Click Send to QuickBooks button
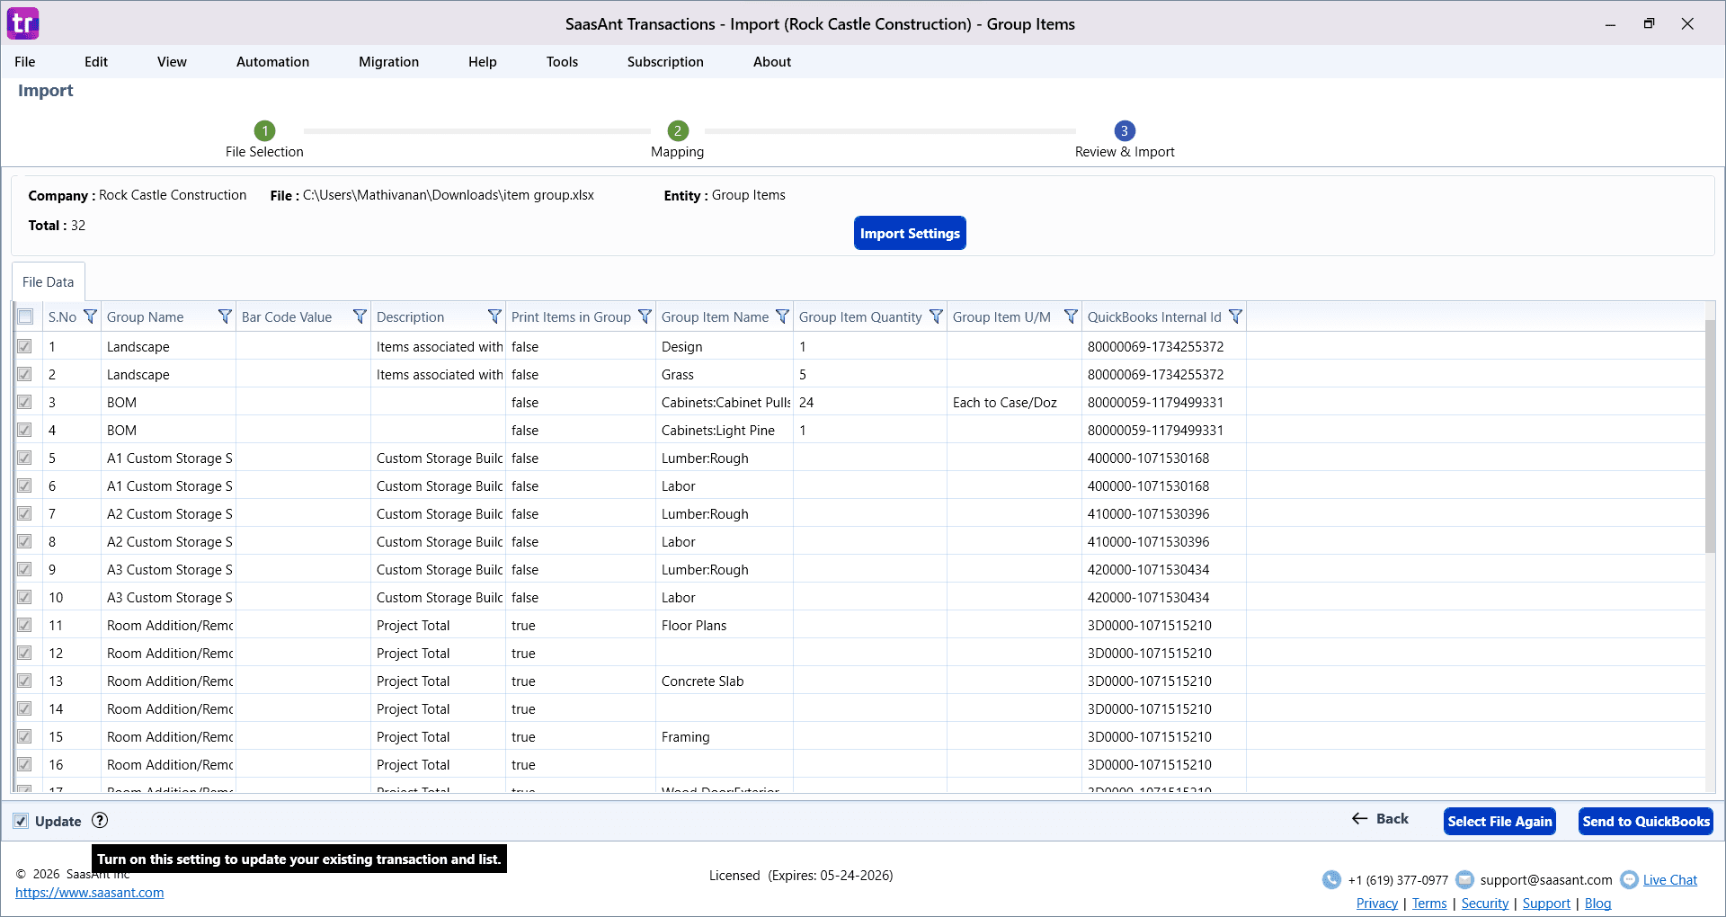This screenshot has width=1726, height=917. coord(1646,821)
